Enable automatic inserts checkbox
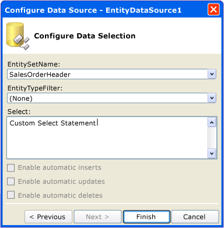 click(10, 168)
